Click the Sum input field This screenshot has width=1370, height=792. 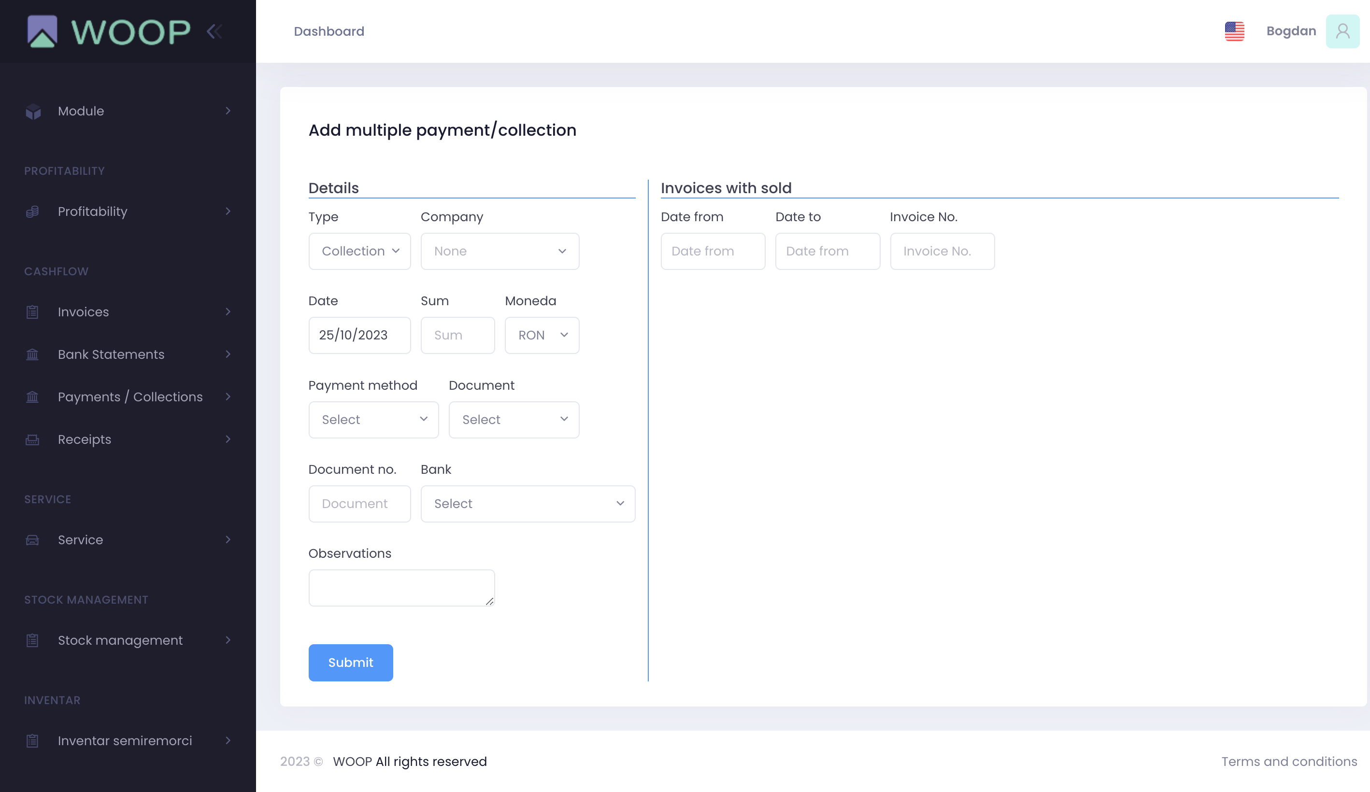458,335
